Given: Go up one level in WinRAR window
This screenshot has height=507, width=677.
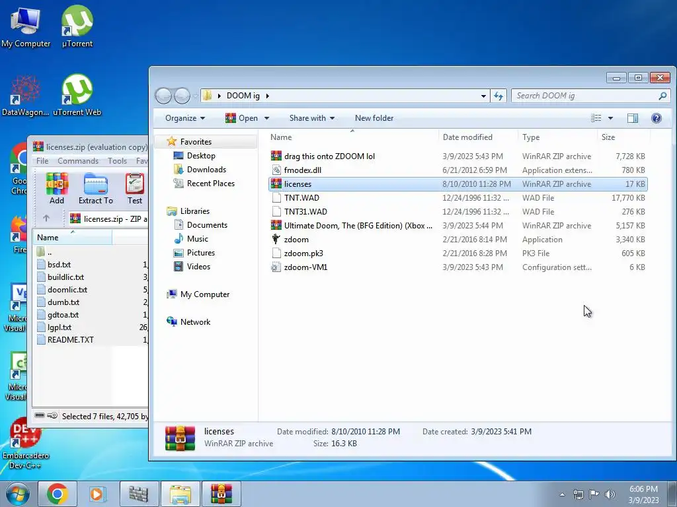Looking at the screenshot, I should tap(46, 219).
